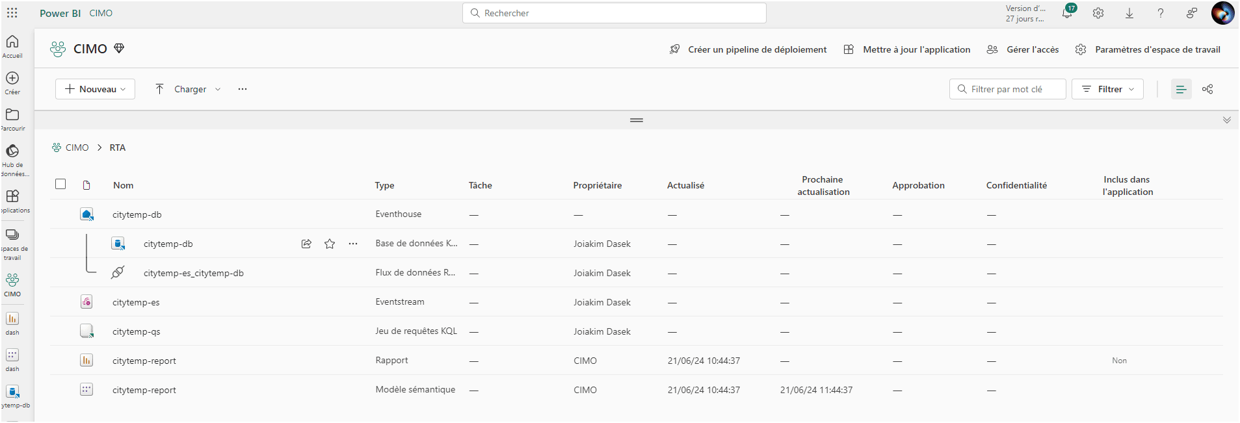The width and height of the screenshot is (1240, 423).
Task: Toggle the select-all checkbox in table header
Action: (x=60, y=184)
